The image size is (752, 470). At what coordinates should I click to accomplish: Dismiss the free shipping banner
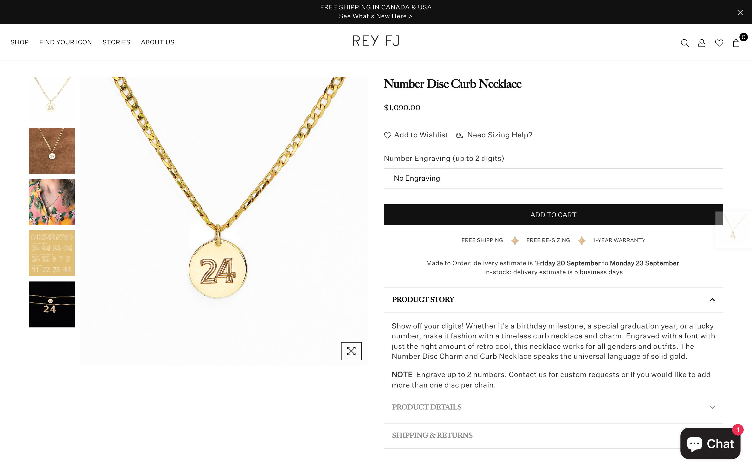pos(740,13)
